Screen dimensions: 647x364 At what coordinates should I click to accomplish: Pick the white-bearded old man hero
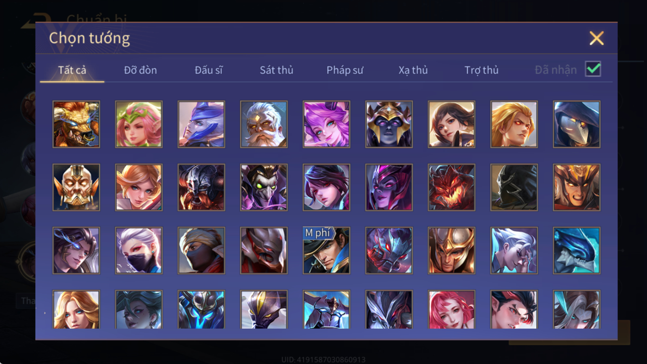tap(264, 124)
